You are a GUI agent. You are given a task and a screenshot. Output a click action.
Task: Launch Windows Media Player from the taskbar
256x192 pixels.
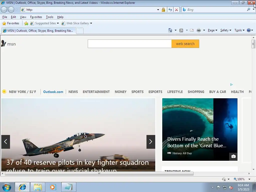coord(53,187)
